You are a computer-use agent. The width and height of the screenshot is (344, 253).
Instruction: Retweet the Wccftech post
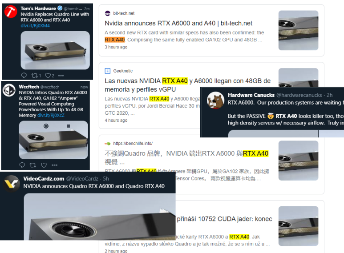point(33,165)
